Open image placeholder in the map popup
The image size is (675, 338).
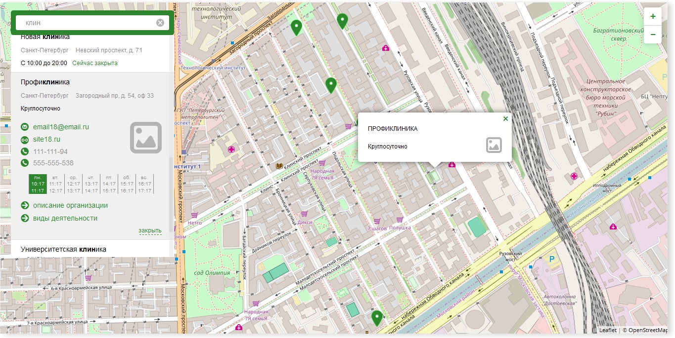tap(494, 145)
